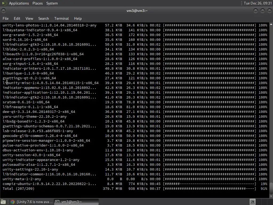Screen dimensions: 273x205
Task: Click the text libxdg-basedir-1.2.3-2-x86_64
Action: [x=34, y=121]
